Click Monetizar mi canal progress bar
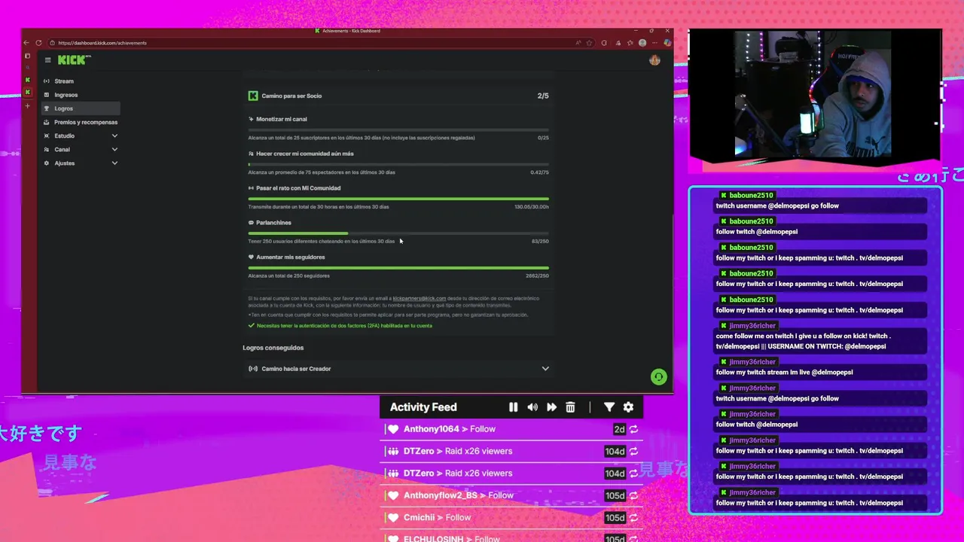 (x=398, y=129)
